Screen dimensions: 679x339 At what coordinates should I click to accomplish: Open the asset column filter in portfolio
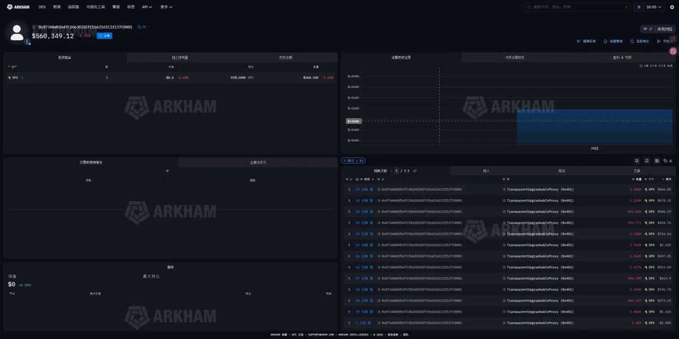pyautogui.click(x=9, y=67)
